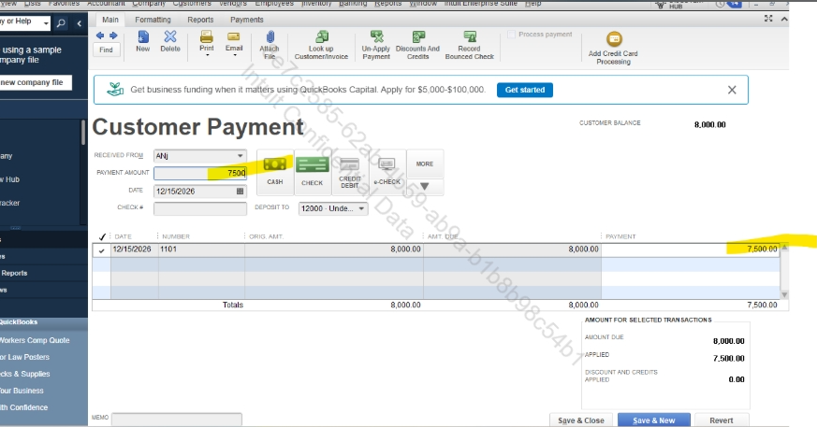The image size is (817, 427).
Task: Open Workers Comp Quote link
Action: click(35, 341)
